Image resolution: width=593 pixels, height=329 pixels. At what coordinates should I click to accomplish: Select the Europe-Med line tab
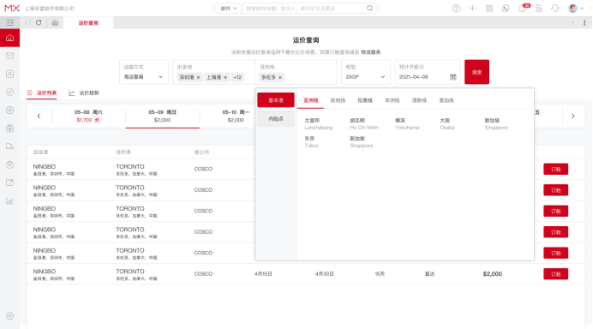click(x=338, y=100)
